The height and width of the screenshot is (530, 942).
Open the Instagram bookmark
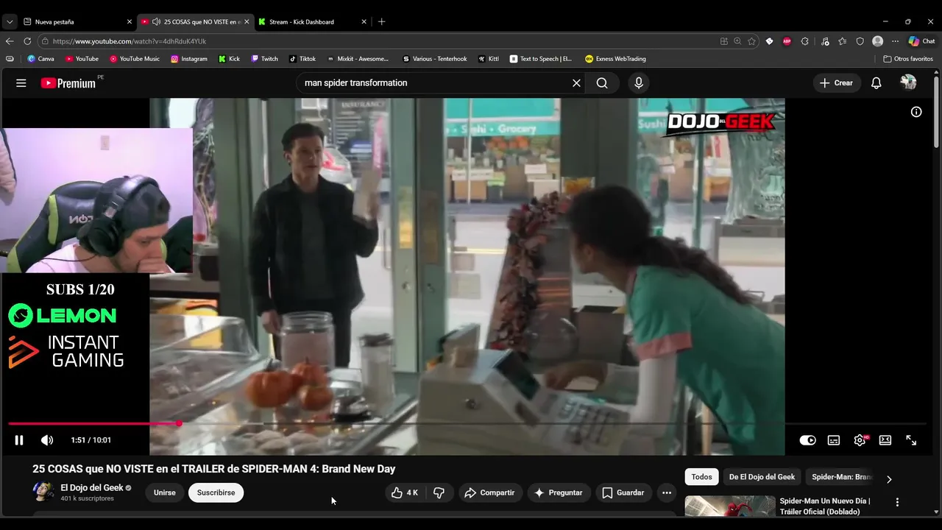[x=189, y=59]
